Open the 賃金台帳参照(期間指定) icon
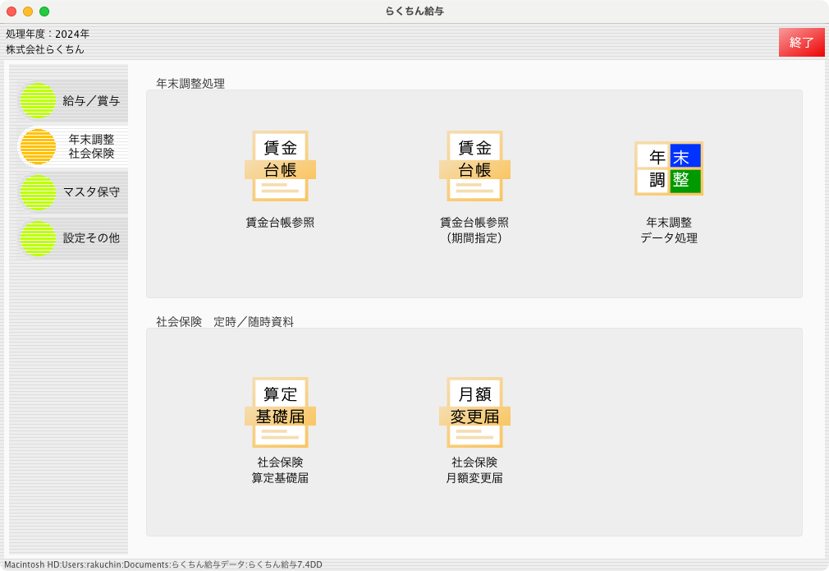The width and height of the screenshot is (829, 571). (x=474, y=166)
